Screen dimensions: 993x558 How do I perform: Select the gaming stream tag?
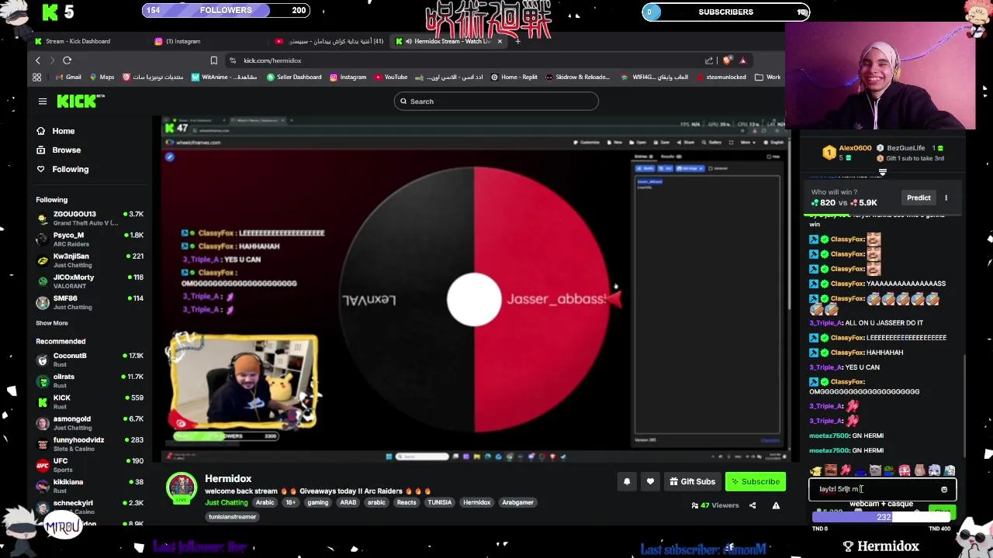point(318,503)
